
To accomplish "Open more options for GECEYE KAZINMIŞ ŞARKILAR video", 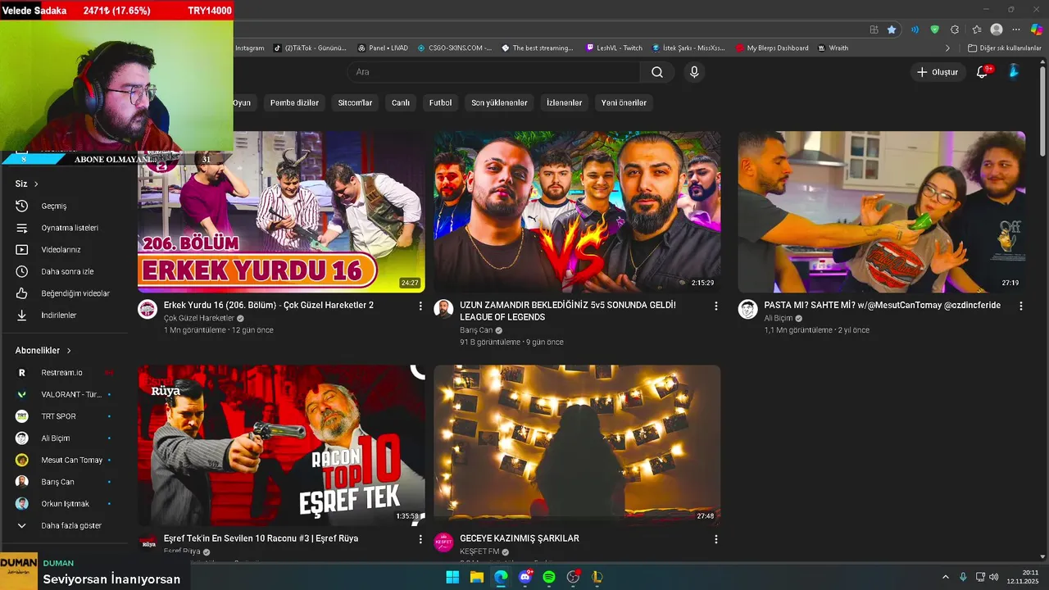I will coord(715,539).
